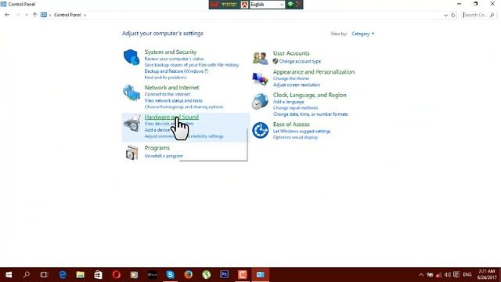
Task: Open the Windows Start menu
Action: (9, 275)
